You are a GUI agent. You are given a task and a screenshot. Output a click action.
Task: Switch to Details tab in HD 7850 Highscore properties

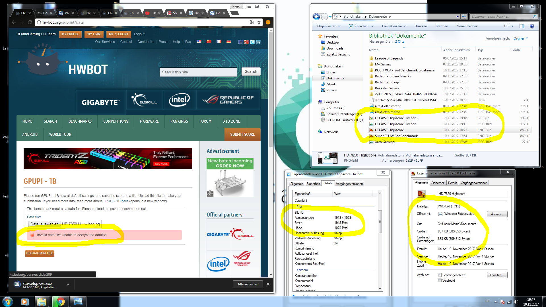(452, 183)
